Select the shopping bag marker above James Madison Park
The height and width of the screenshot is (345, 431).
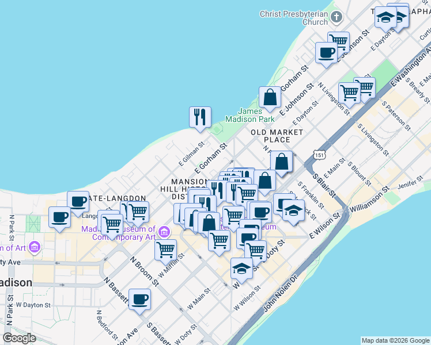(270, 99)
